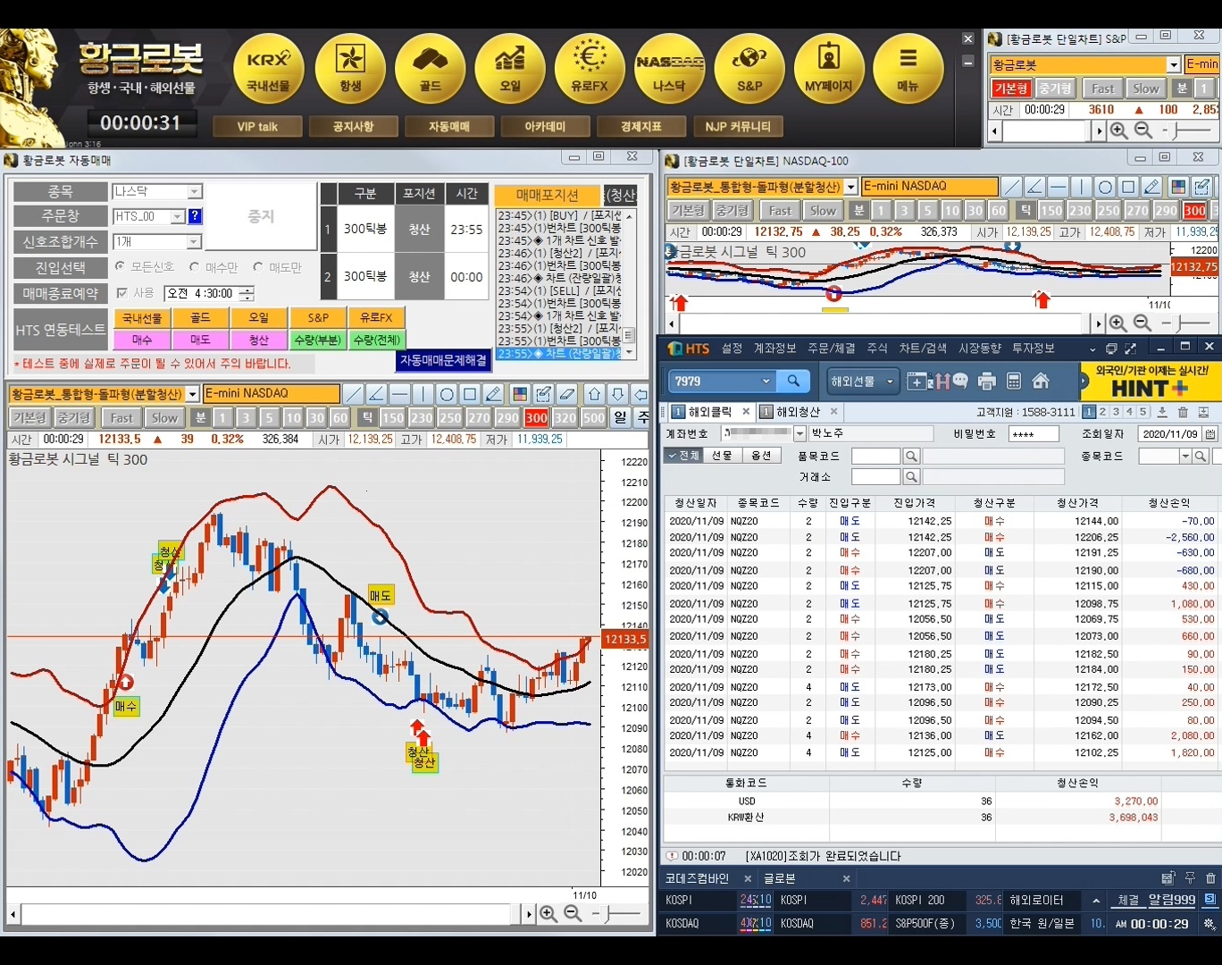Image resolution: width=1222 pixels, height=965 pixels.
Task: Open the 골드 gold bars icon
Action: pyautogui.click(x=431, y=71)
